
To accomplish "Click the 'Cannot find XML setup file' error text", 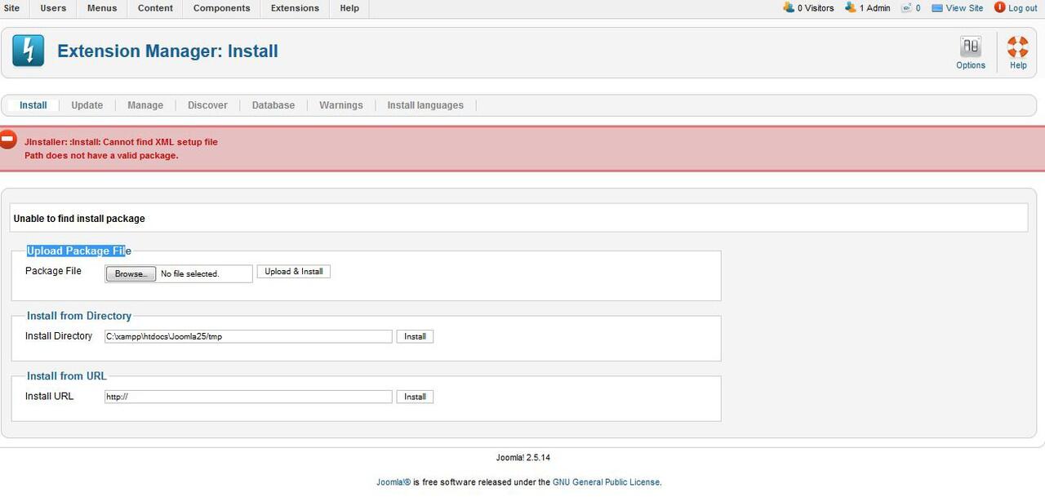I will tap(160, 142).
